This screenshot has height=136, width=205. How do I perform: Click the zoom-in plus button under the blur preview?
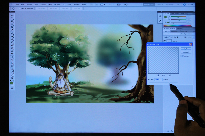[x=169, y=75]
